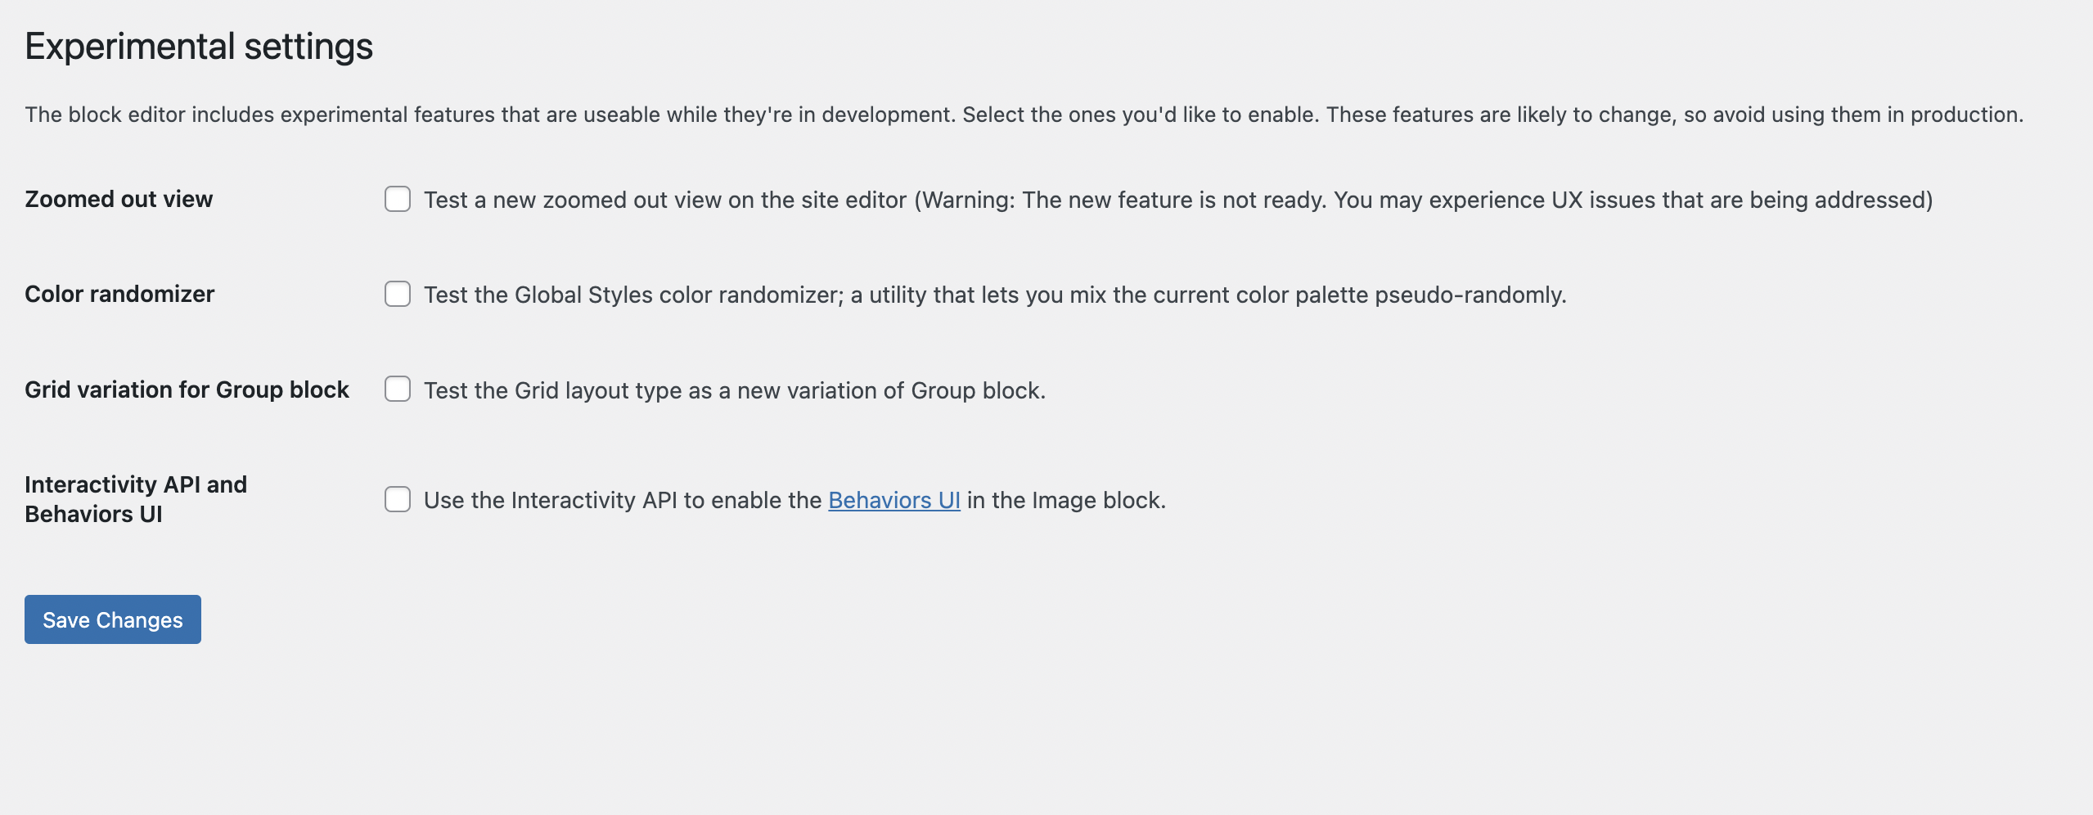The width and height of the screenshot is (2093, 815).
Task: Click the Grid variation for Group block label
Action: click(187, 390)
